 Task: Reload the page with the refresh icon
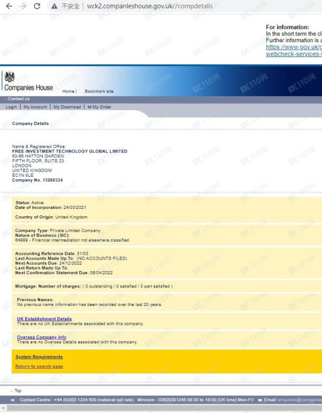point(37,6)
